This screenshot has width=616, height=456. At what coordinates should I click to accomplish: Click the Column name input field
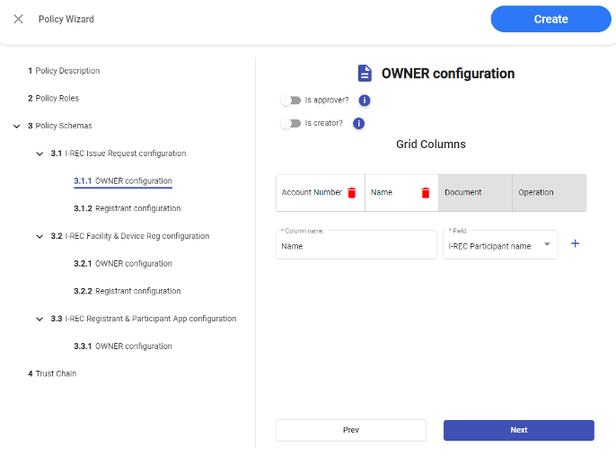click(356, 246)
